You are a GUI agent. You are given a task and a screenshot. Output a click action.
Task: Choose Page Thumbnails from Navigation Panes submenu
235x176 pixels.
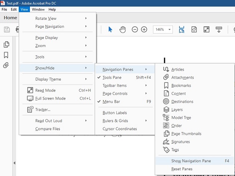tap(194, 134)
